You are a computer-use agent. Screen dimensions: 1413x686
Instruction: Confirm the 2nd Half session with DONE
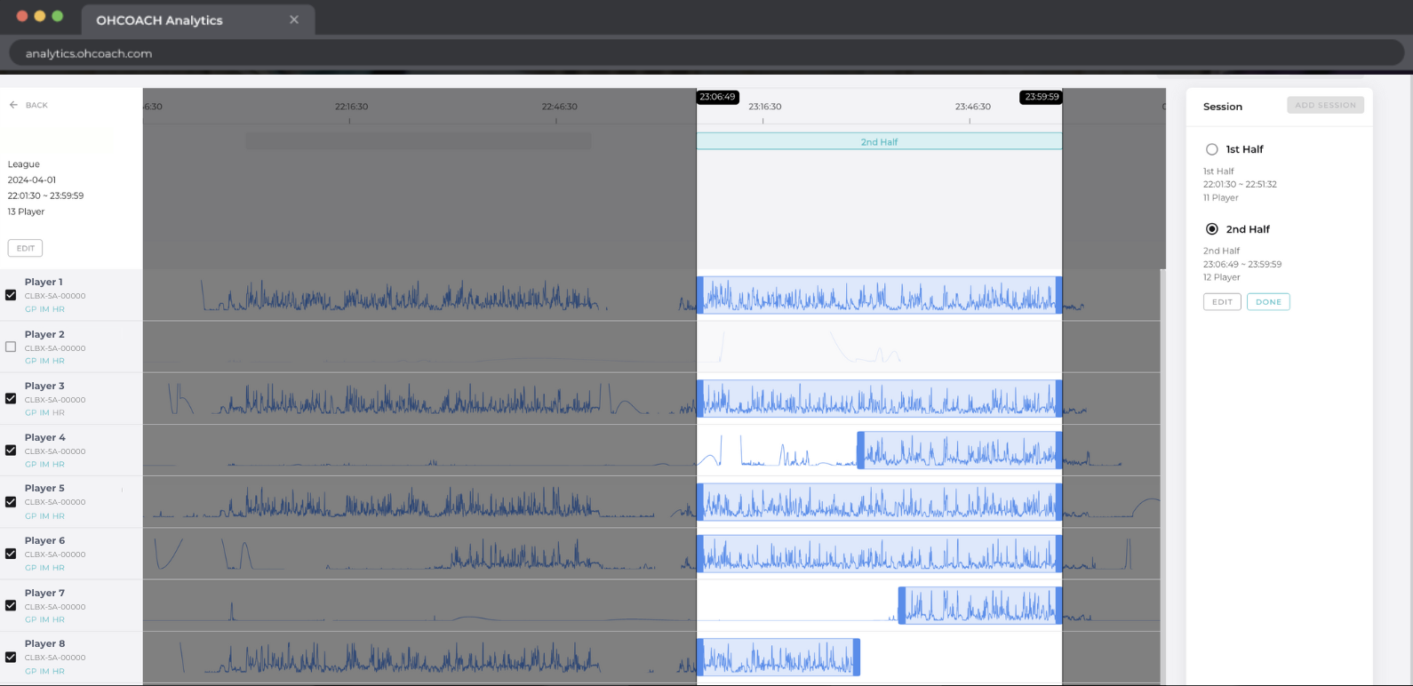(x=1268, y=302)
